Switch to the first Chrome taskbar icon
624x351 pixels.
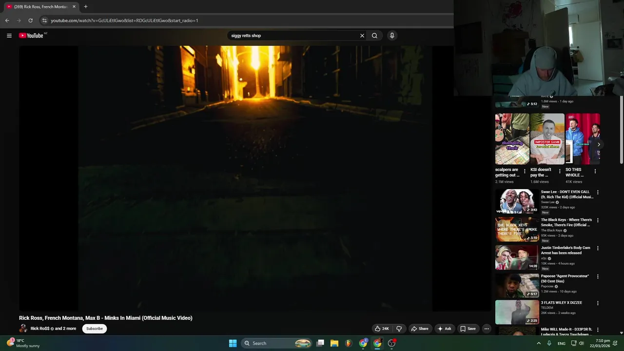point(363,343)
